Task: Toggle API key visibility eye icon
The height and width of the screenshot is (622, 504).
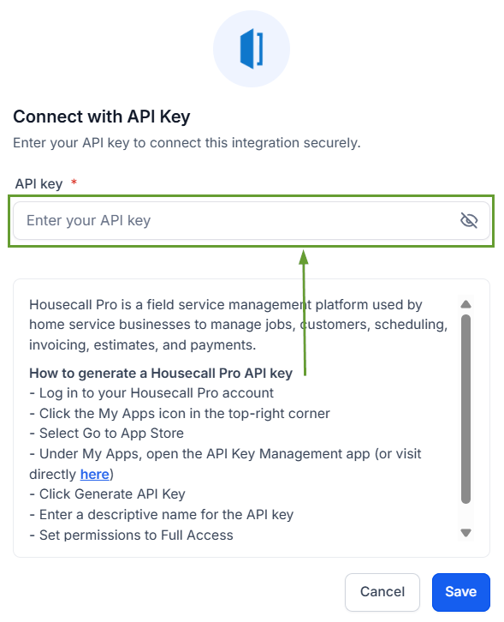Action: [x=469, y=220]
